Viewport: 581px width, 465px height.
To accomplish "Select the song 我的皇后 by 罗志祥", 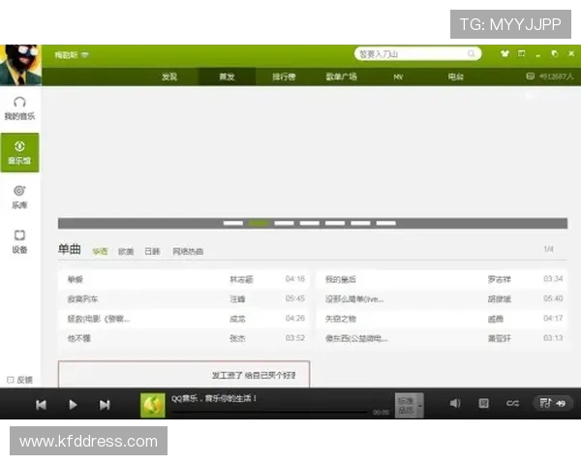I will click(442, 279).
